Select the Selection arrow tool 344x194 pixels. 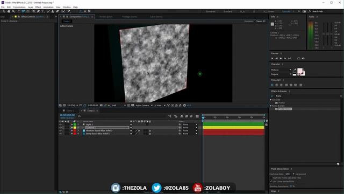(4, 11)
